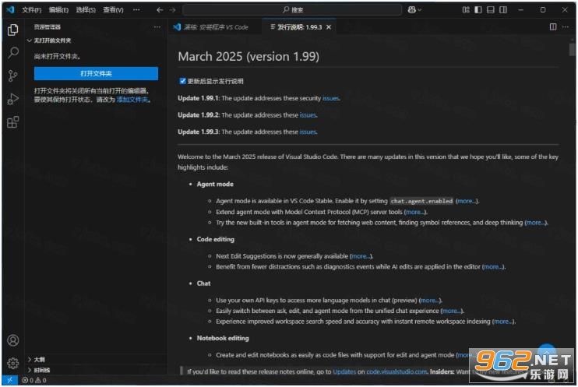
Task: Switch to the VS Code walkthrough tab
Action: coord(216,27)
